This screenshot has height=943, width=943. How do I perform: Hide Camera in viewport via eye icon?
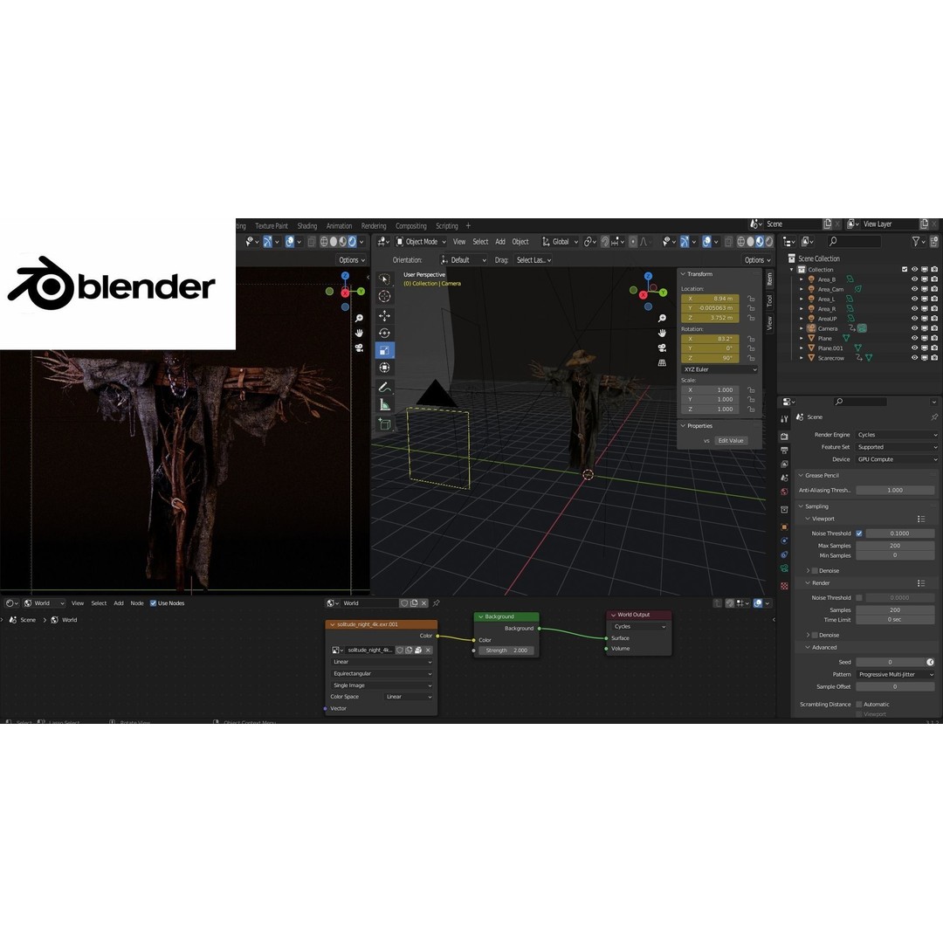(915, 328)
